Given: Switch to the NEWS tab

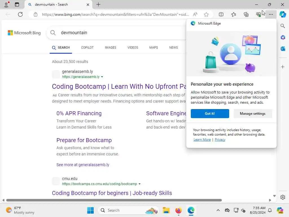Looking at the screenshot, I should [174, 47].
